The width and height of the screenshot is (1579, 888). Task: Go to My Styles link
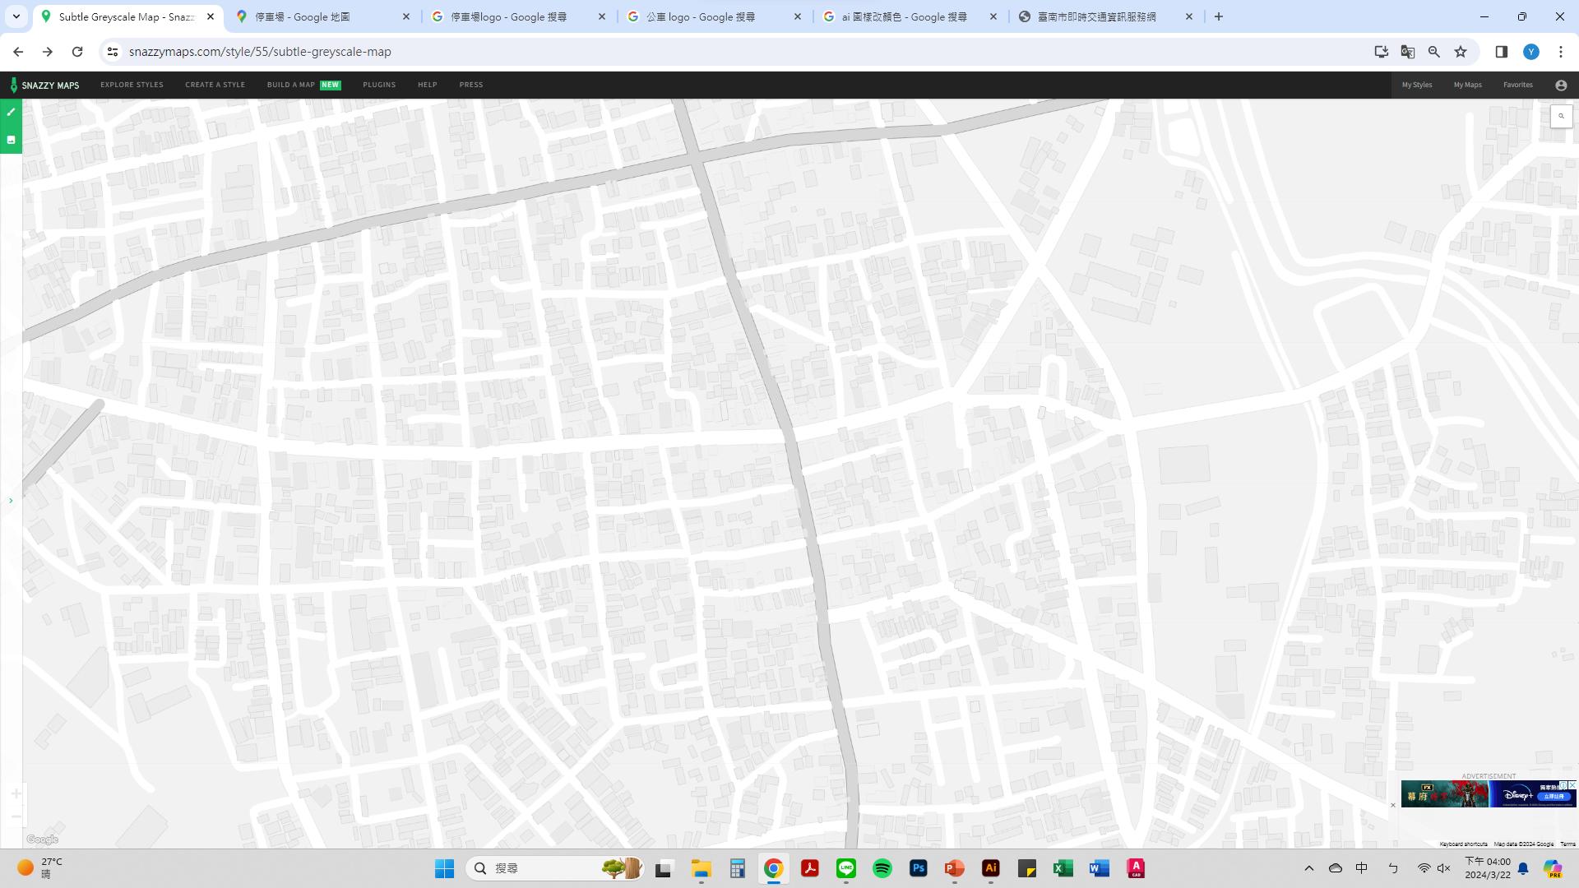coord(1416,85)
